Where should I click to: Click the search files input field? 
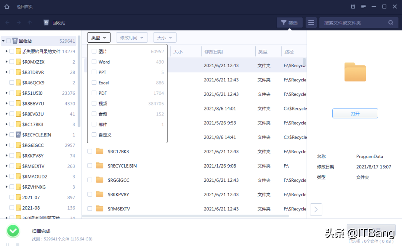point(354,23)
